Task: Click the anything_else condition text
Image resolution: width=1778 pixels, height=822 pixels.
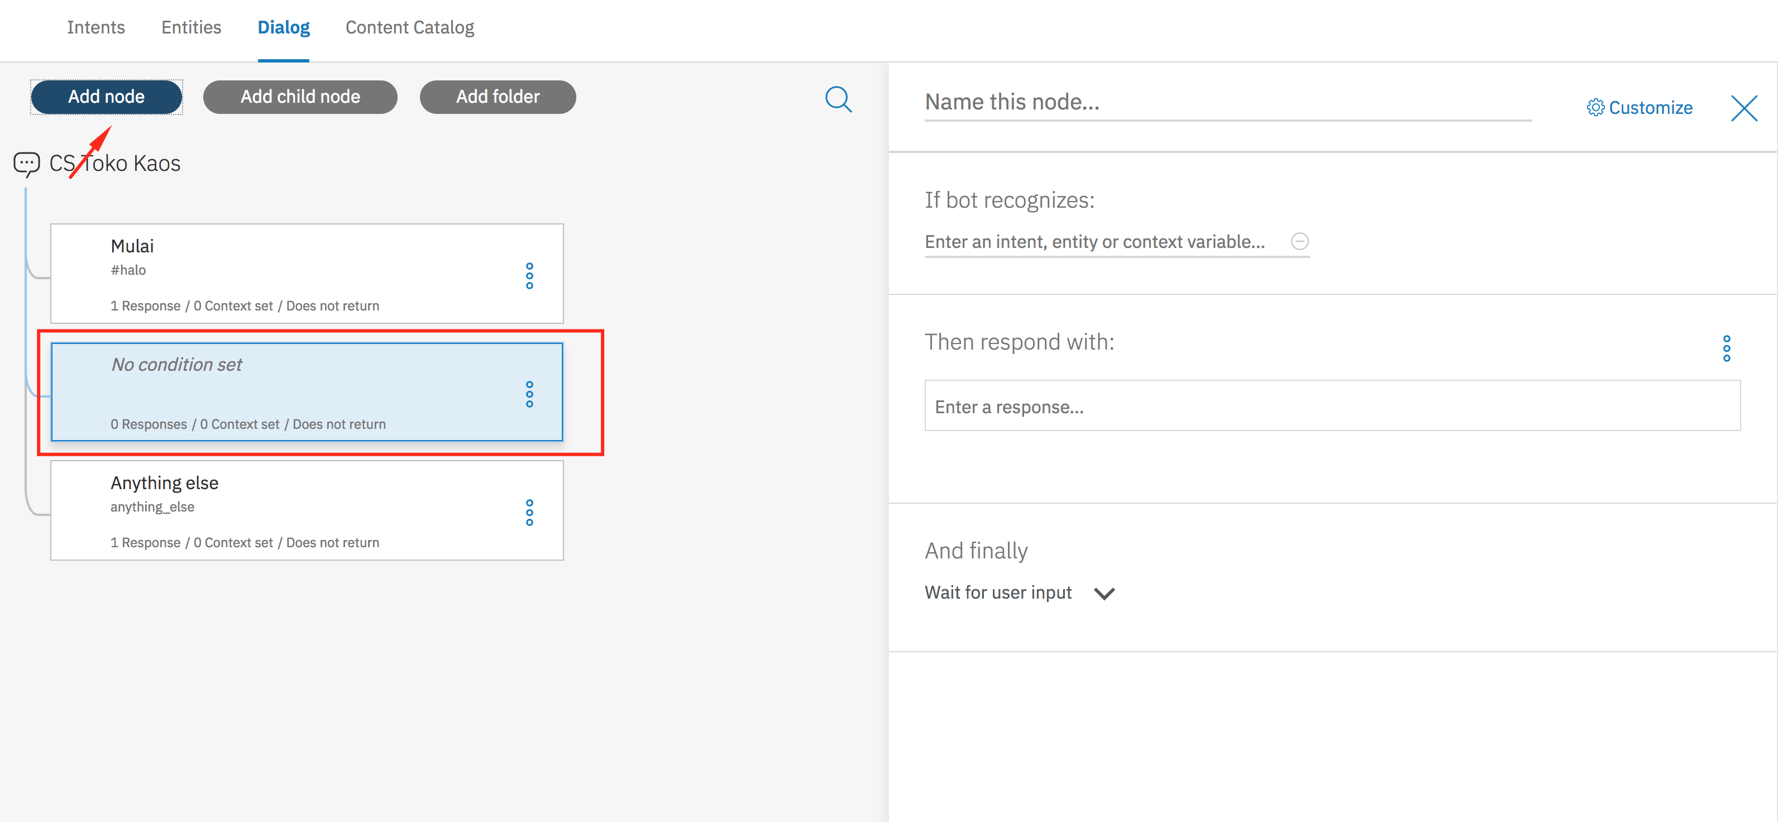Action: [152, 506]
